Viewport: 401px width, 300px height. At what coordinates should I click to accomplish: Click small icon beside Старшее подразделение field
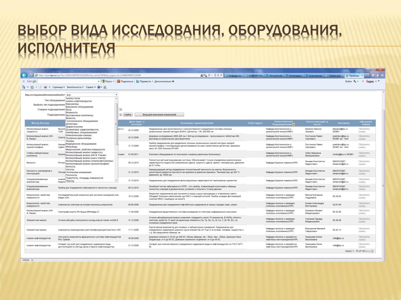click(121, 109)
